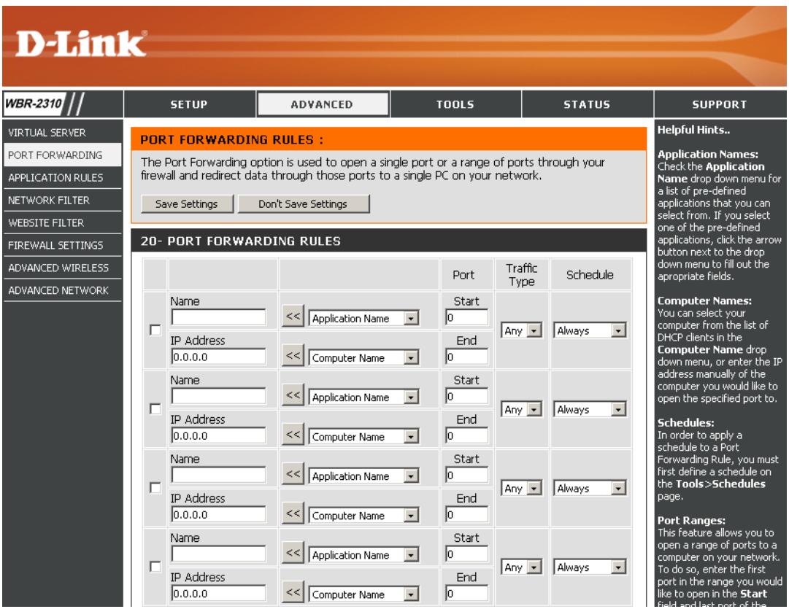Viewport: 789px width, 609px height.
Task: Click the WBR-2310 model label
Action: [x=34, y=104]
